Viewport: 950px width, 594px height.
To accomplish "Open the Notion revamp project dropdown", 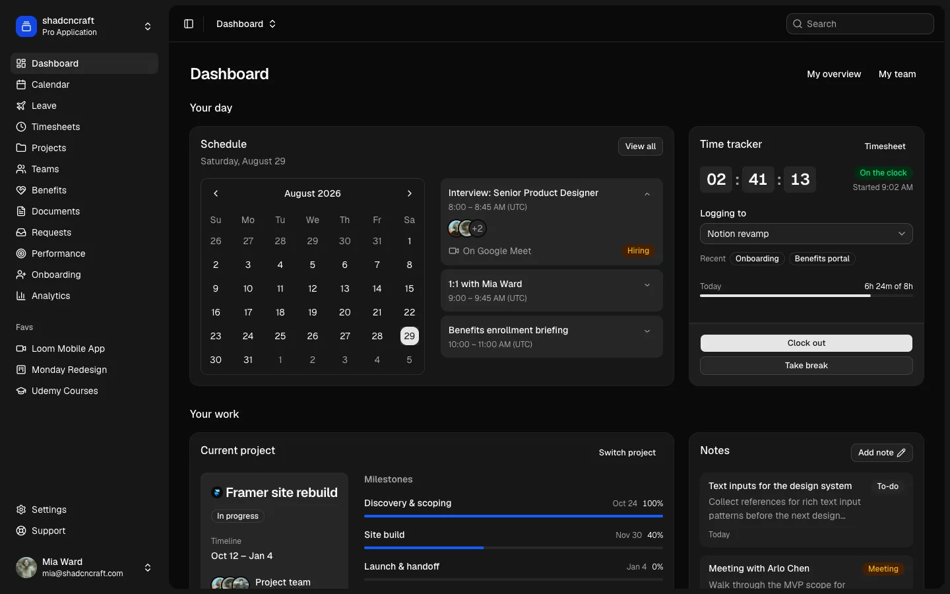I will (x=806, y=234).
